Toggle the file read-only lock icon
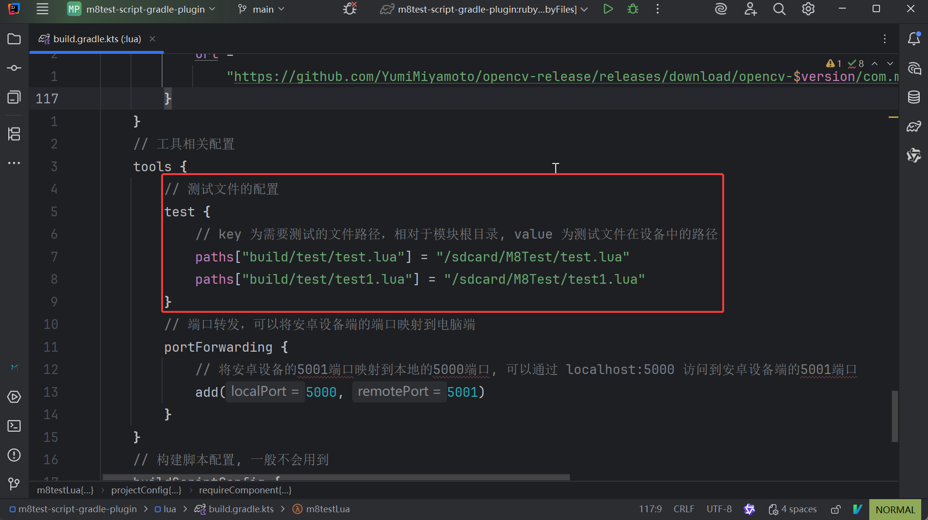The image size is (928, 520). (x=835, y=509)
